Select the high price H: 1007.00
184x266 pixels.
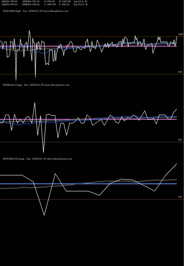tap(65, 1)
